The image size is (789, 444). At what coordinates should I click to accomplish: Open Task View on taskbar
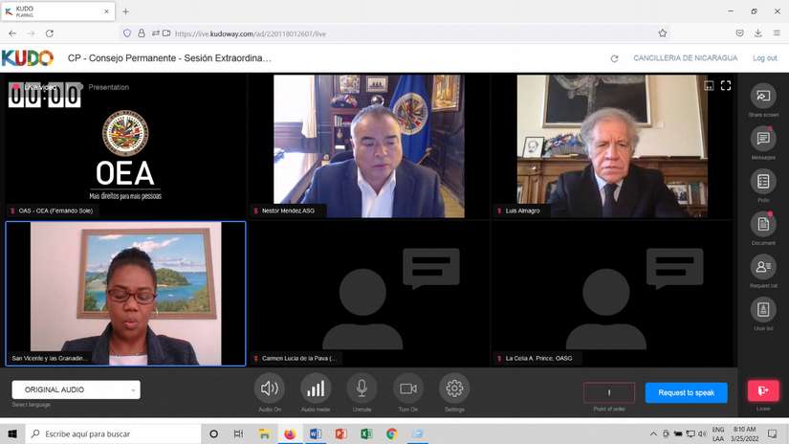point(238,433)
